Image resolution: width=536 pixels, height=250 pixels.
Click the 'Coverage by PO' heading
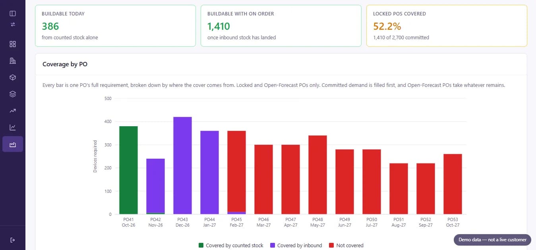tap(65, 64)
